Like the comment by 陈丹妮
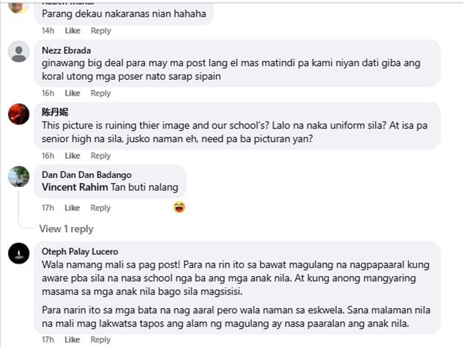 [72, 156]
